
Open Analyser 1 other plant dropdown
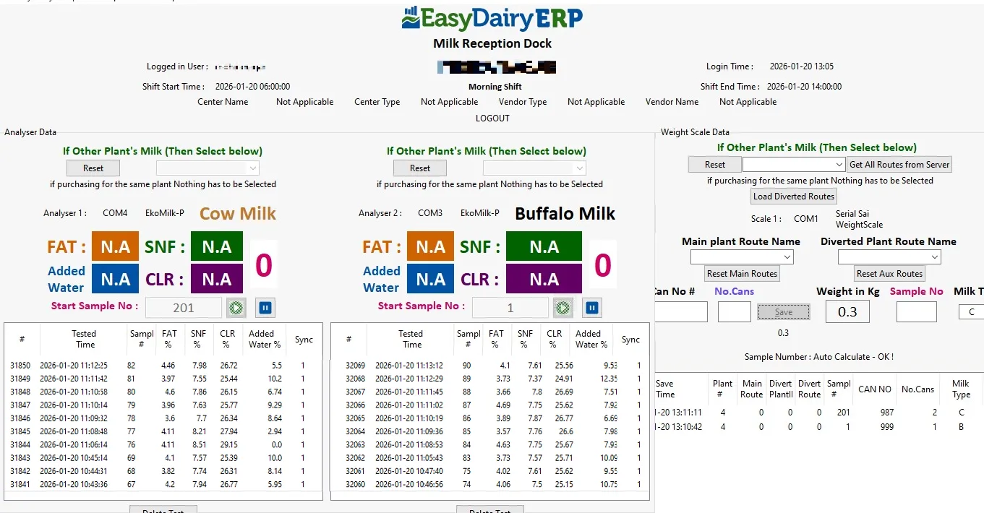coord(208,168)
